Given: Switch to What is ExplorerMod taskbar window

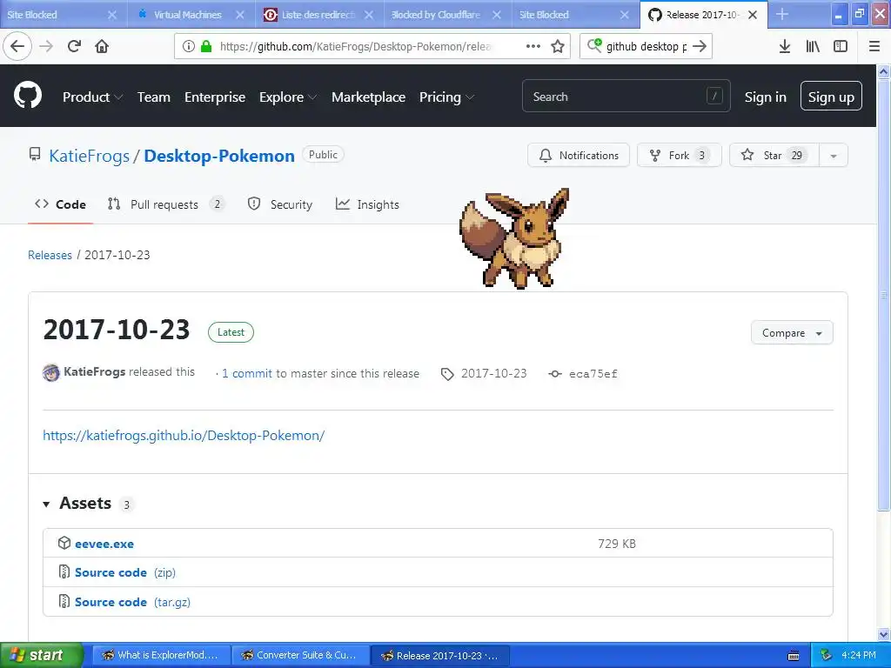Looking at the screenshot, I should [161, 655].
